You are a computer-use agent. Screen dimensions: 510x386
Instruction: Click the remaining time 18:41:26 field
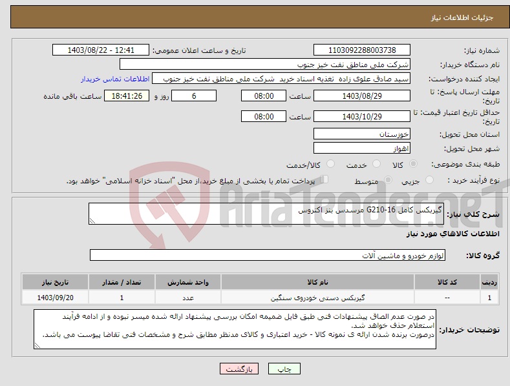click(127, 96)
